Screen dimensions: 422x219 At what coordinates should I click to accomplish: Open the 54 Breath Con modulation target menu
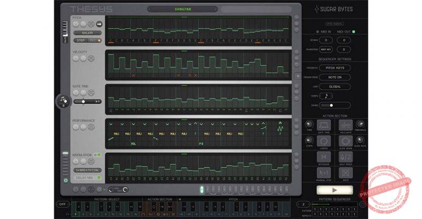tap(87, 170)
